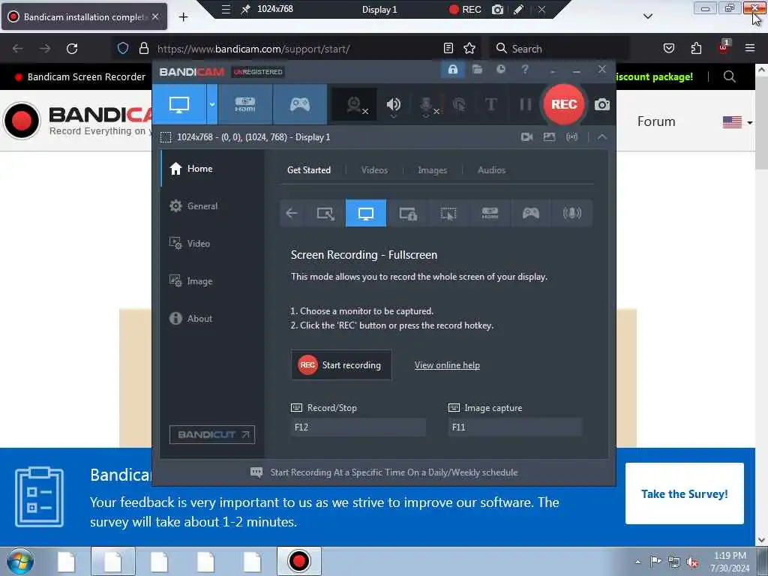This screenshot has height=576, width=768.
Task: Select game mode gamepad icon in row
Action: click(x=531, y=213)
